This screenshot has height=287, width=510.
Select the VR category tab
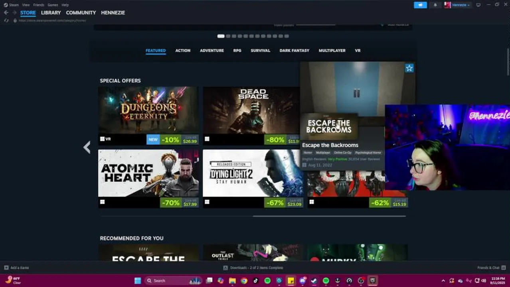click(x=358, y=51)
